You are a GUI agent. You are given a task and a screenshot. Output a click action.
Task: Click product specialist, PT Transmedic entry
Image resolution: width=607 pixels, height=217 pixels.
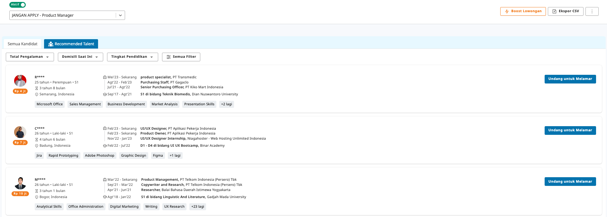pos(168,77)
